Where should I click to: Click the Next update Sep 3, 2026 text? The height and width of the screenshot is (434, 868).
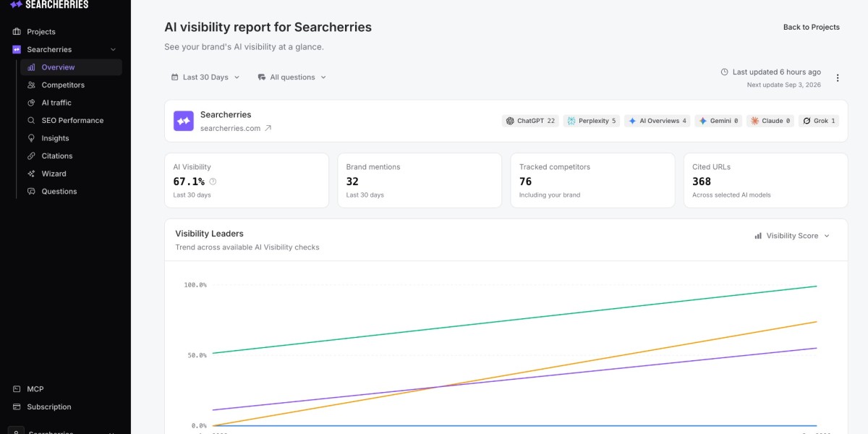[784, 85]
